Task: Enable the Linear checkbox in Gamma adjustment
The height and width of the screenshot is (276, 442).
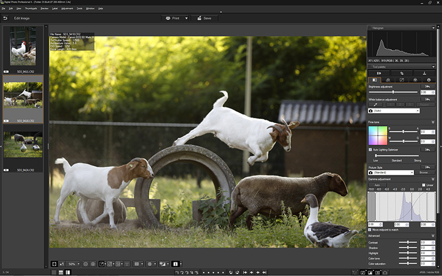Action: point(423,185)
